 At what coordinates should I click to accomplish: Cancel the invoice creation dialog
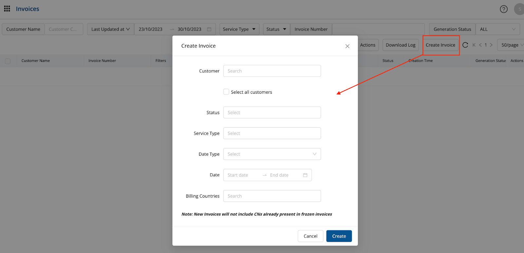click(310, 236)
